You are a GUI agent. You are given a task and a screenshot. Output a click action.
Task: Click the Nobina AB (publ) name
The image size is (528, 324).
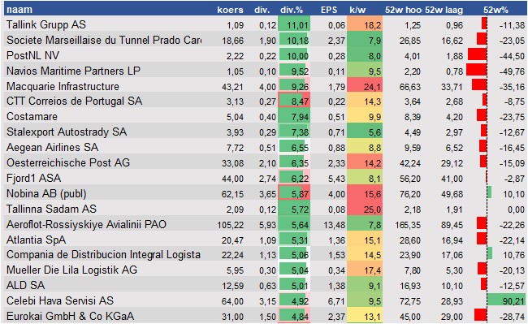tap(46, 194)
